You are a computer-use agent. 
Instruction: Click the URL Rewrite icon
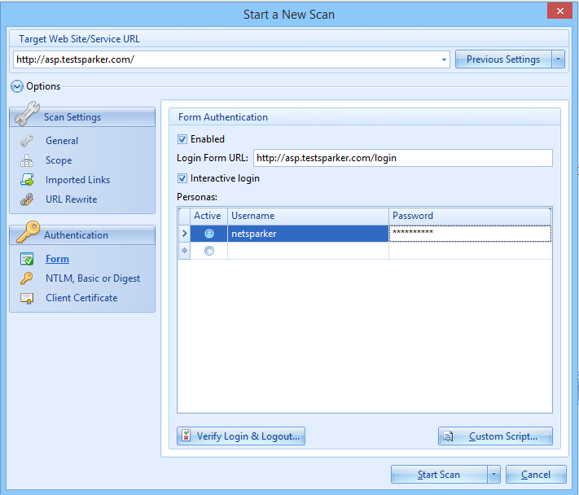point(27,199)
